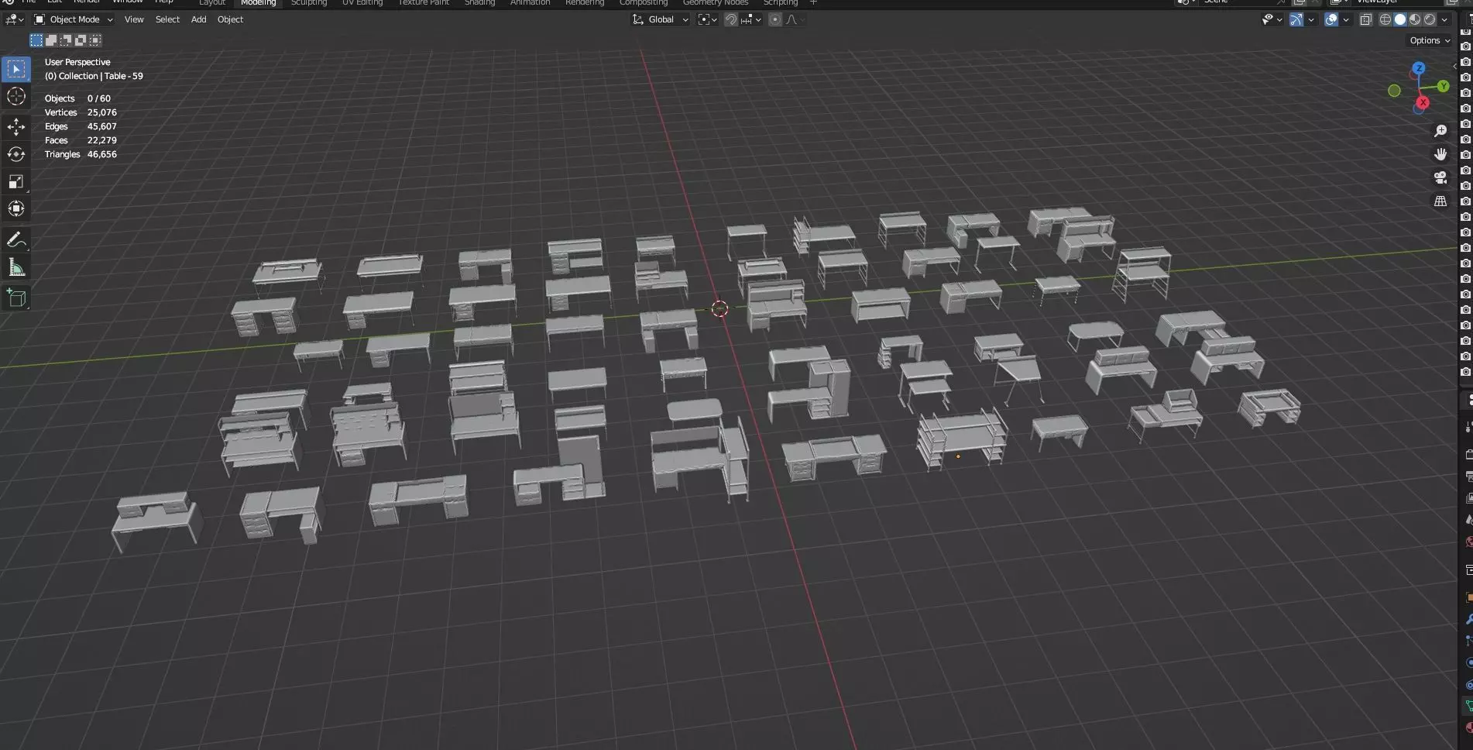
Task: Expand the sidebar arrow near gizmo
Action: [1454, 67]
